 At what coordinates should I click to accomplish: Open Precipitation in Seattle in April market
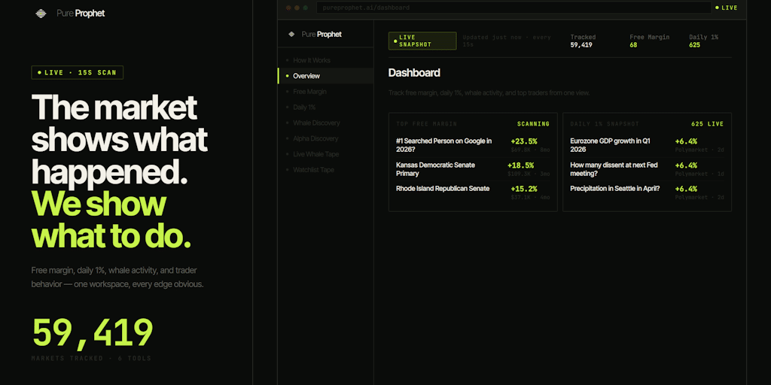point(615,189)
